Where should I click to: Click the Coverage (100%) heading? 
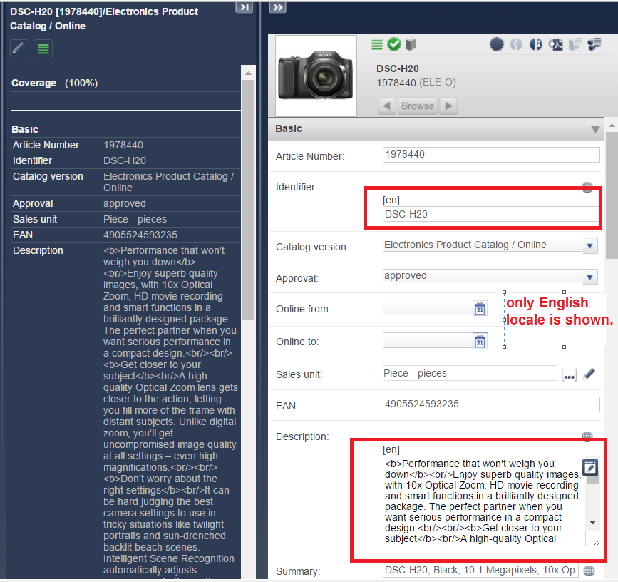[55, 83]
